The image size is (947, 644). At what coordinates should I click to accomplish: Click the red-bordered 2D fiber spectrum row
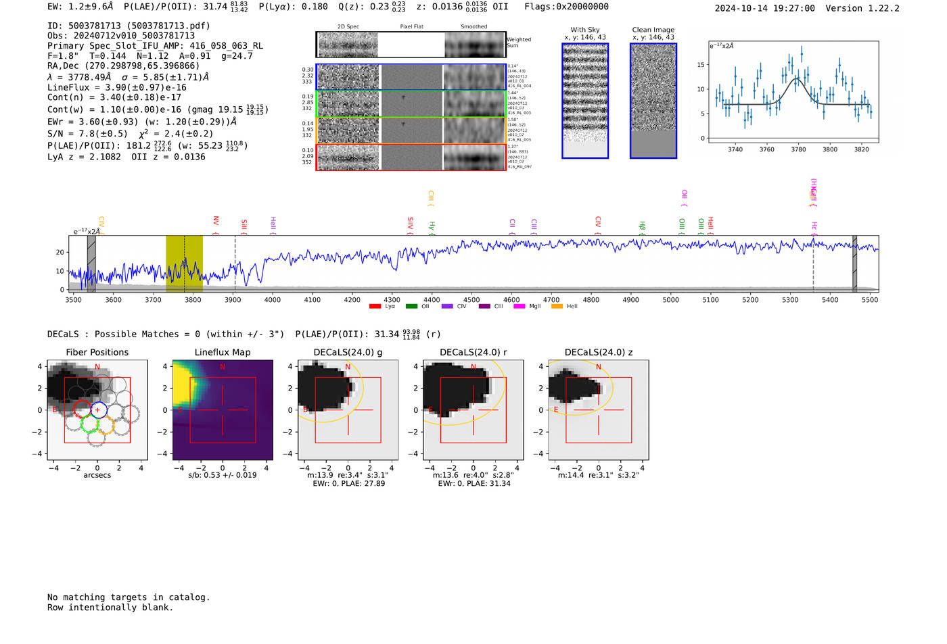pos(411,157)
